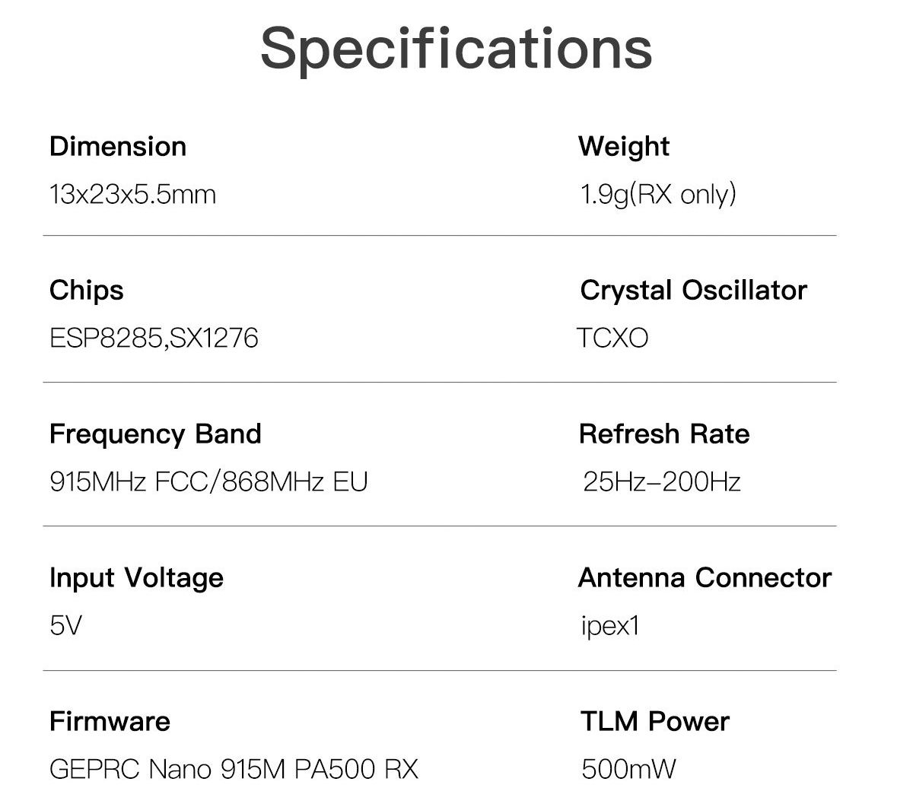The width and height of the screenshot is (913, 807).
Task: Click the Antenna Connector label
Action: (705, 577)
